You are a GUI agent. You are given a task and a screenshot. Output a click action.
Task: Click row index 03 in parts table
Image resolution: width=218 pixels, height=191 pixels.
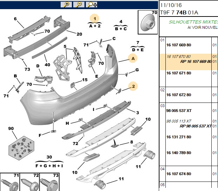pyautogui.click(x=162, y=106)
